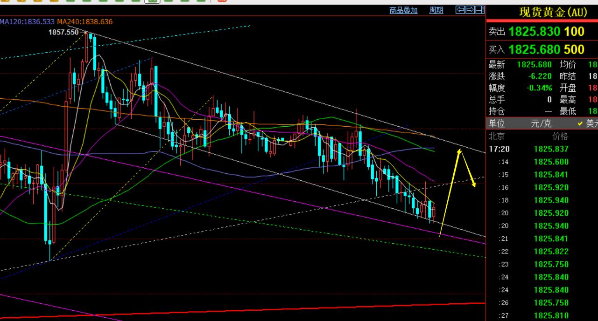Screen dimensions: 598x321
Task: Click the left arrow chart navigation icon
Action: [460, 9]
